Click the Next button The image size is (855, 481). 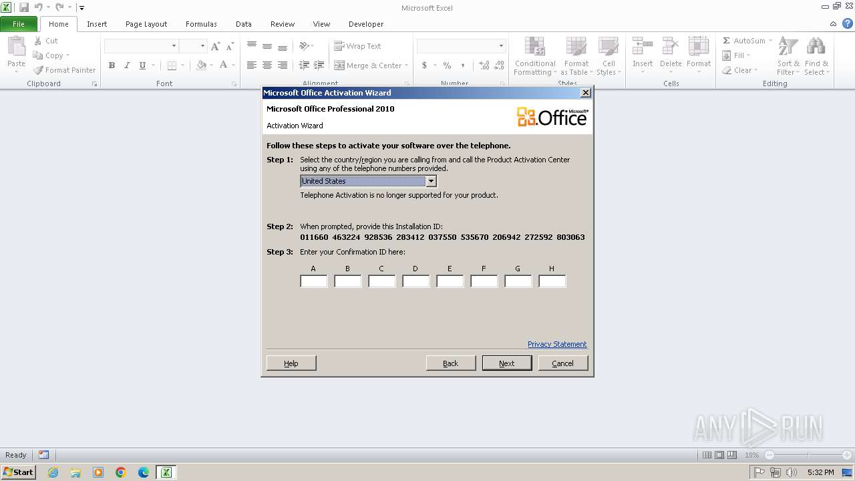tap(507, 363)
